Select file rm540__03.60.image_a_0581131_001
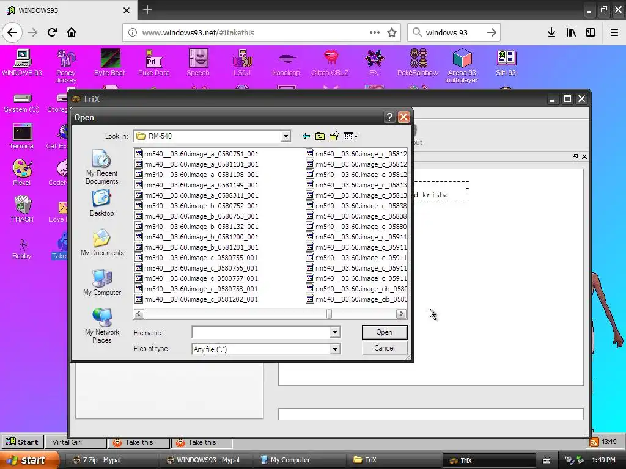Image resolution: width=626 pixels, height=469 pixels. click(197, 164)
